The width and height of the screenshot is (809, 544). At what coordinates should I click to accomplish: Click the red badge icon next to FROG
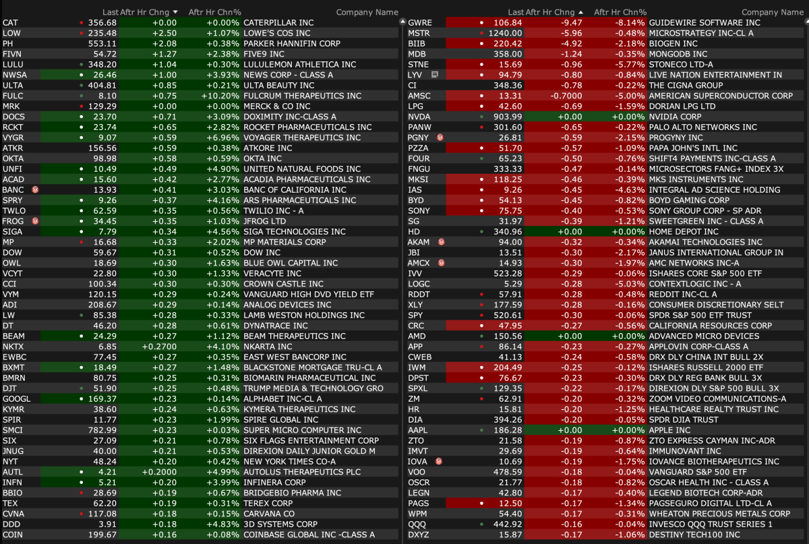(36, 221)
